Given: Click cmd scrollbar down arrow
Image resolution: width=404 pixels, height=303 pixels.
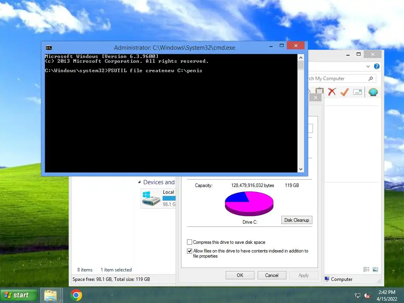Looking at the screenshot, I should click(x=301, y=169).
